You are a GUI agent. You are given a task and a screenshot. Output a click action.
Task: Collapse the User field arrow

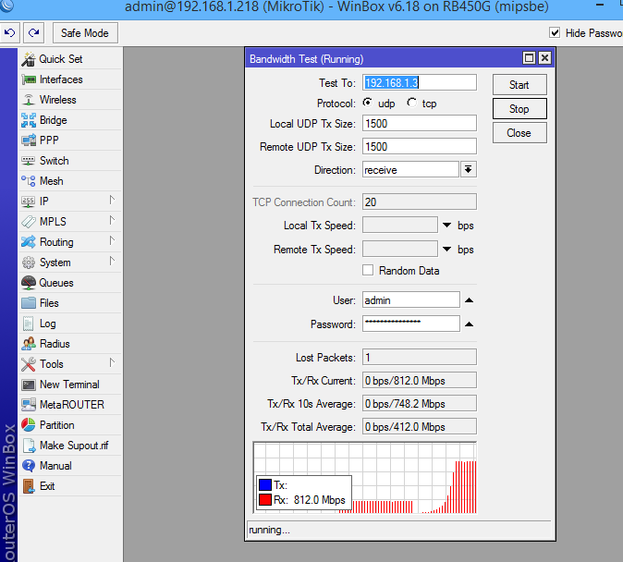[x=469, y=300]
